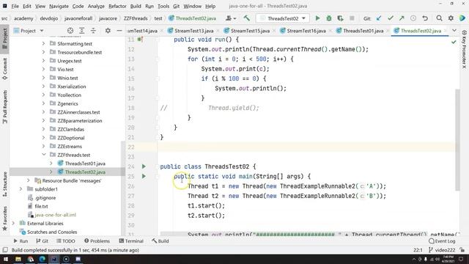Open the Build menu
The image size is (469, 264).
click(136, 6)
